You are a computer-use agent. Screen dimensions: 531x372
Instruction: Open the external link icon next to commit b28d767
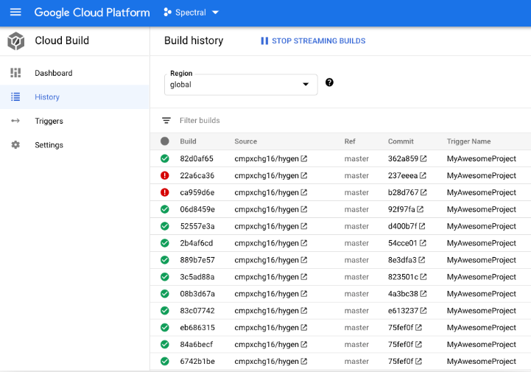(423, 192)
